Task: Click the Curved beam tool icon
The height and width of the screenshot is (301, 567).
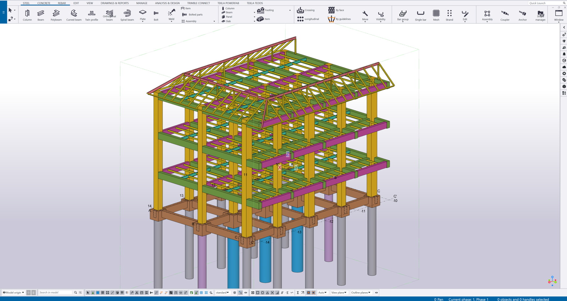Action: [x=74, y=15]
